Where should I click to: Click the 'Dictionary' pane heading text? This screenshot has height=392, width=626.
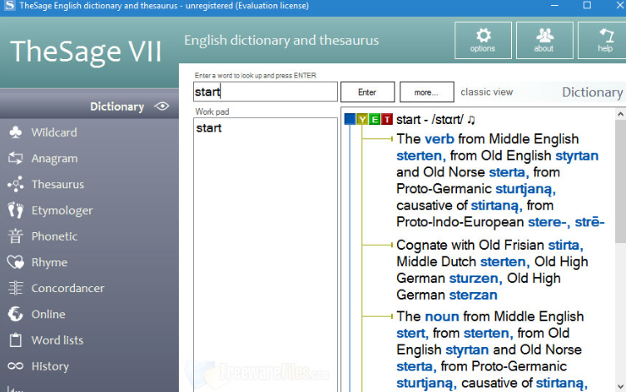click(592, 92)
